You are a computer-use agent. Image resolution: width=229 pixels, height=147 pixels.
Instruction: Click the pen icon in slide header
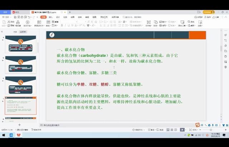pyautogui.click(x=52, y=35)
